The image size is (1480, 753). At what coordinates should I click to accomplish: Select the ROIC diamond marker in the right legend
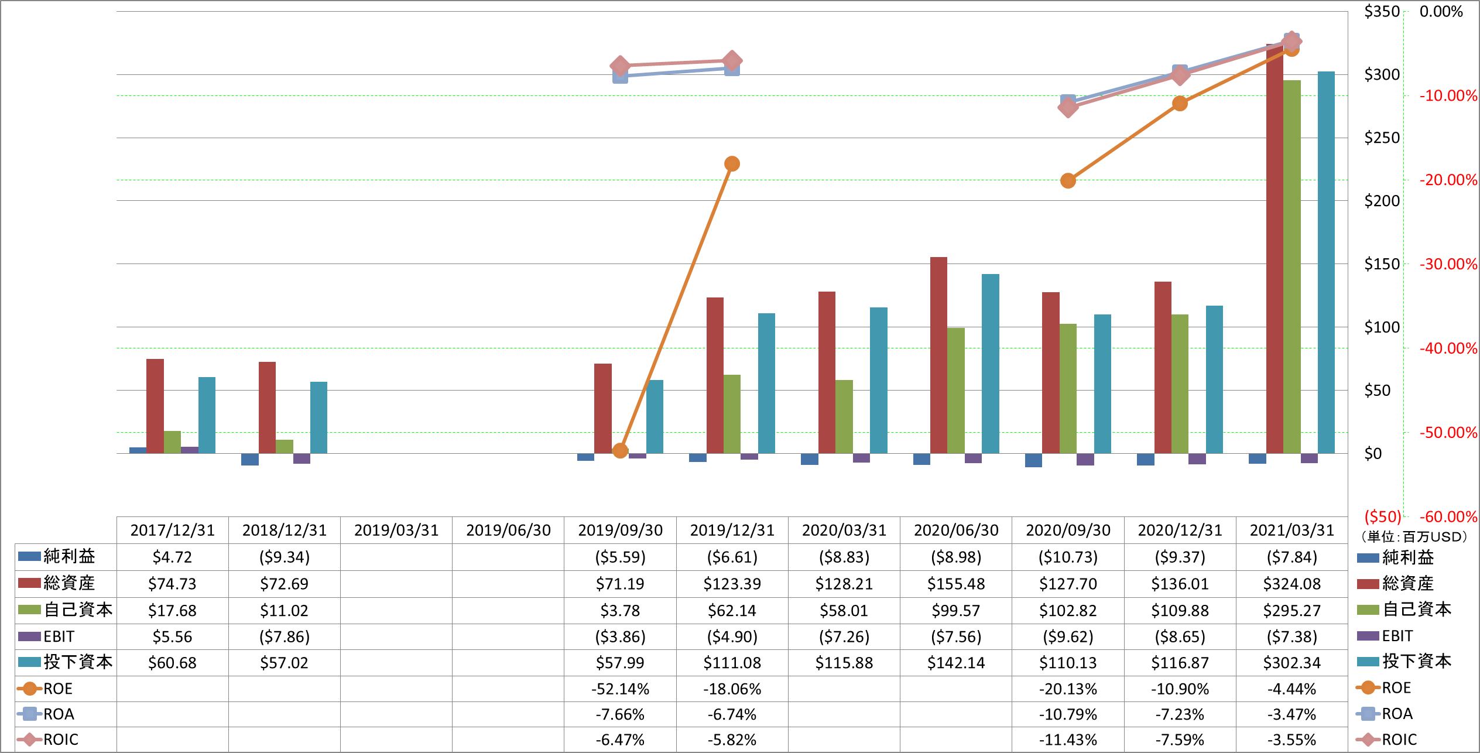tap(1368, 740)
